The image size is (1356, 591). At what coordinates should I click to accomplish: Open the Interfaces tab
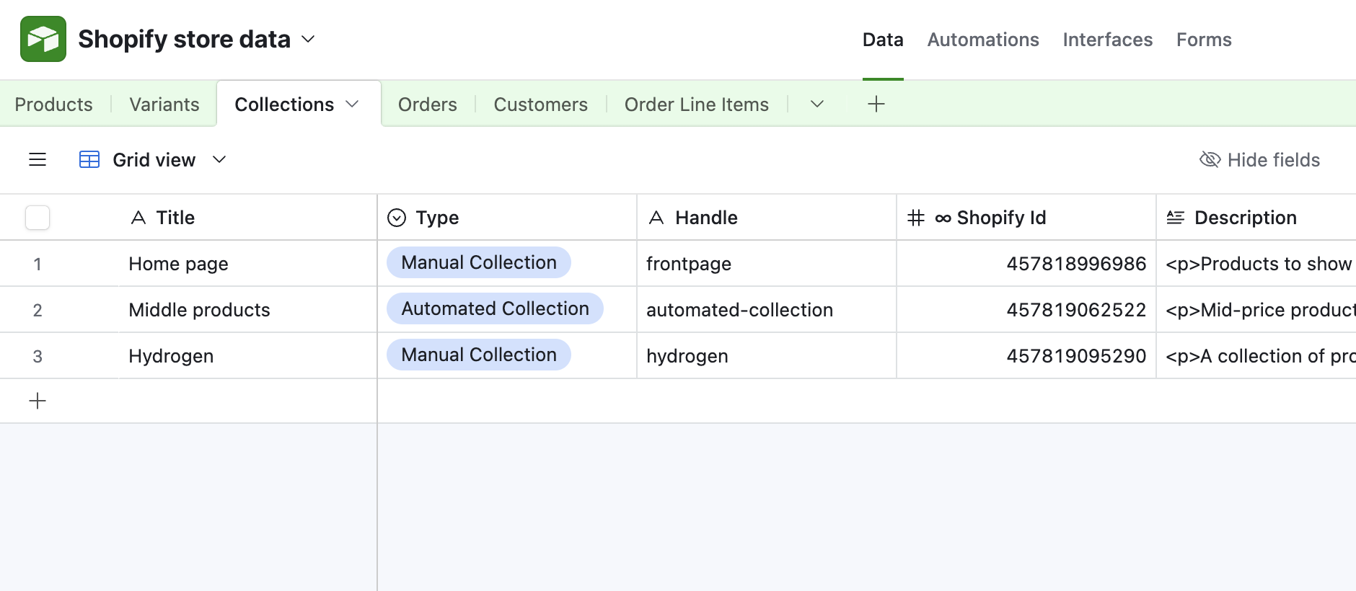point(1108,40)
